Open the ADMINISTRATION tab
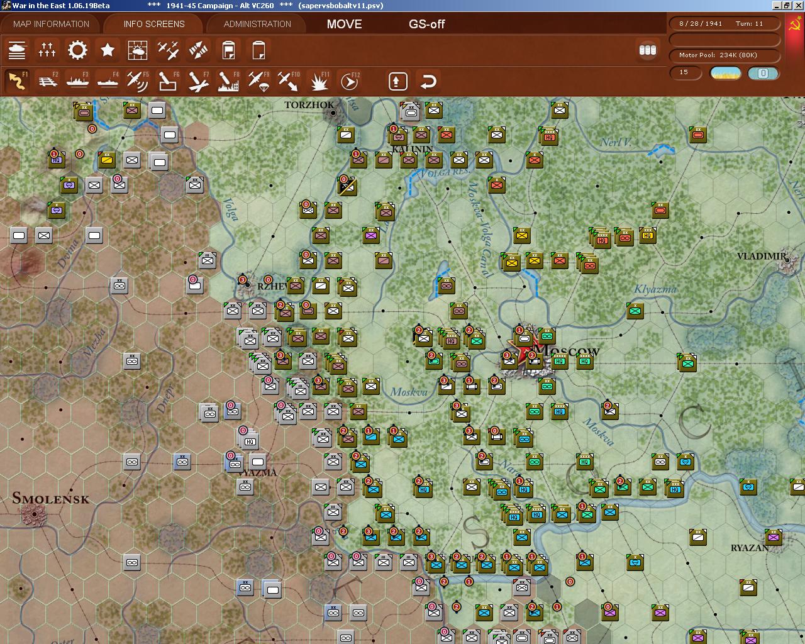The width and height of the screenshot is (805, 644). point(257,24)
